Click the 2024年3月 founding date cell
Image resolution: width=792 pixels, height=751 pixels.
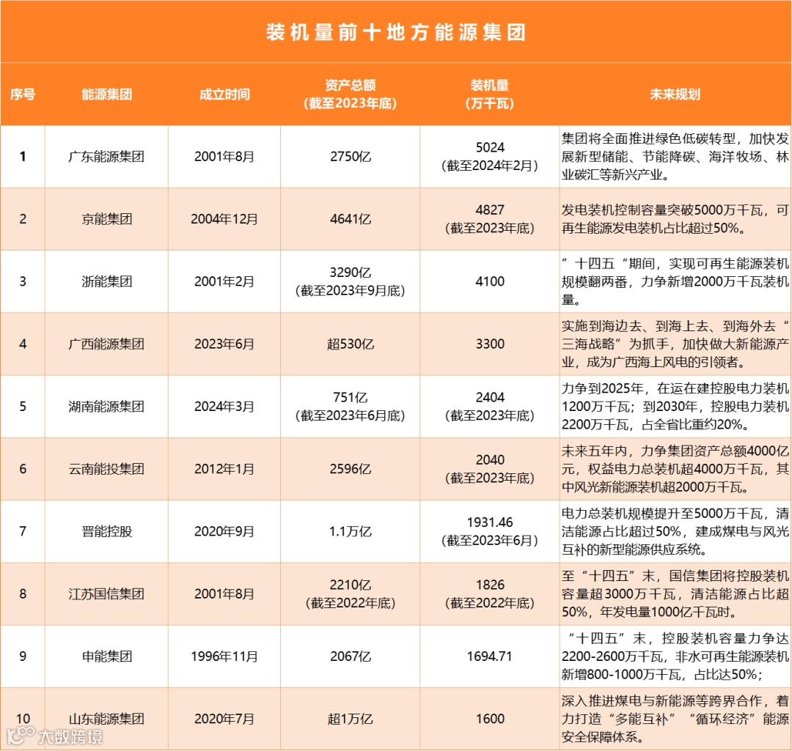(x=224, y=407)
